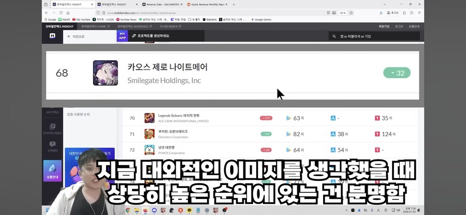Screen dimensions: 466x215
Task: Click the downloads arrow icon in Firefox toolbar
Action: (381, 13)
